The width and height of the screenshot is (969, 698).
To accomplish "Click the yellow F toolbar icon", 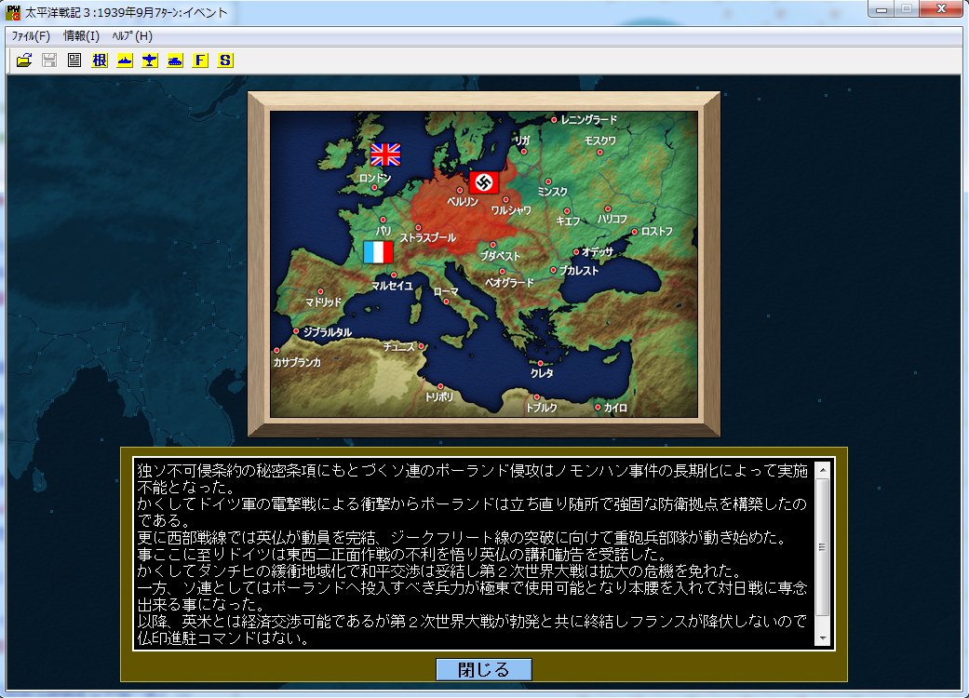I will 200,60.
